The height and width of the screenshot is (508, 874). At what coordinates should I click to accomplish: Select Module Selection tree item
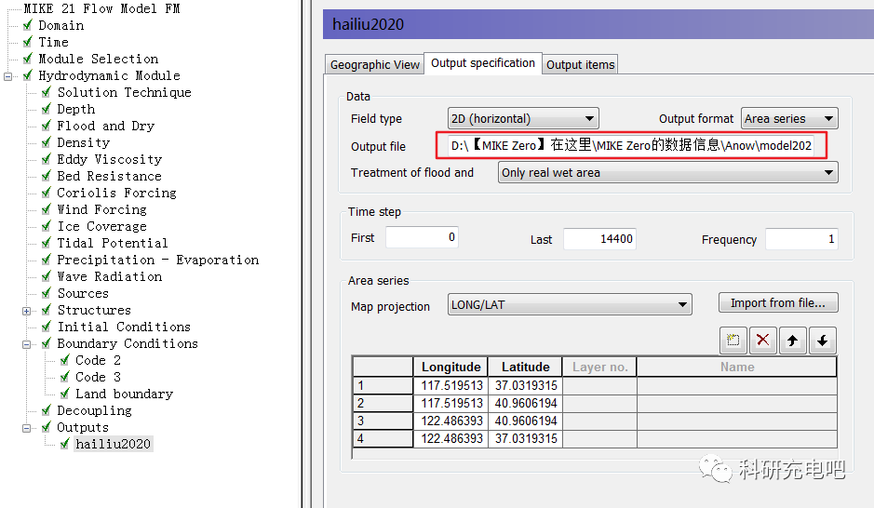(98, 59)
